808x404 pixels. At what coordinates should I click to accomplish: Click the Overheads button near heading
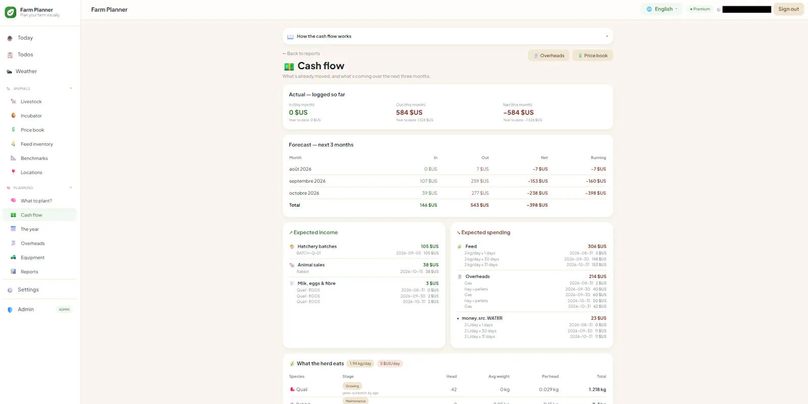click(x=549, y=55)
